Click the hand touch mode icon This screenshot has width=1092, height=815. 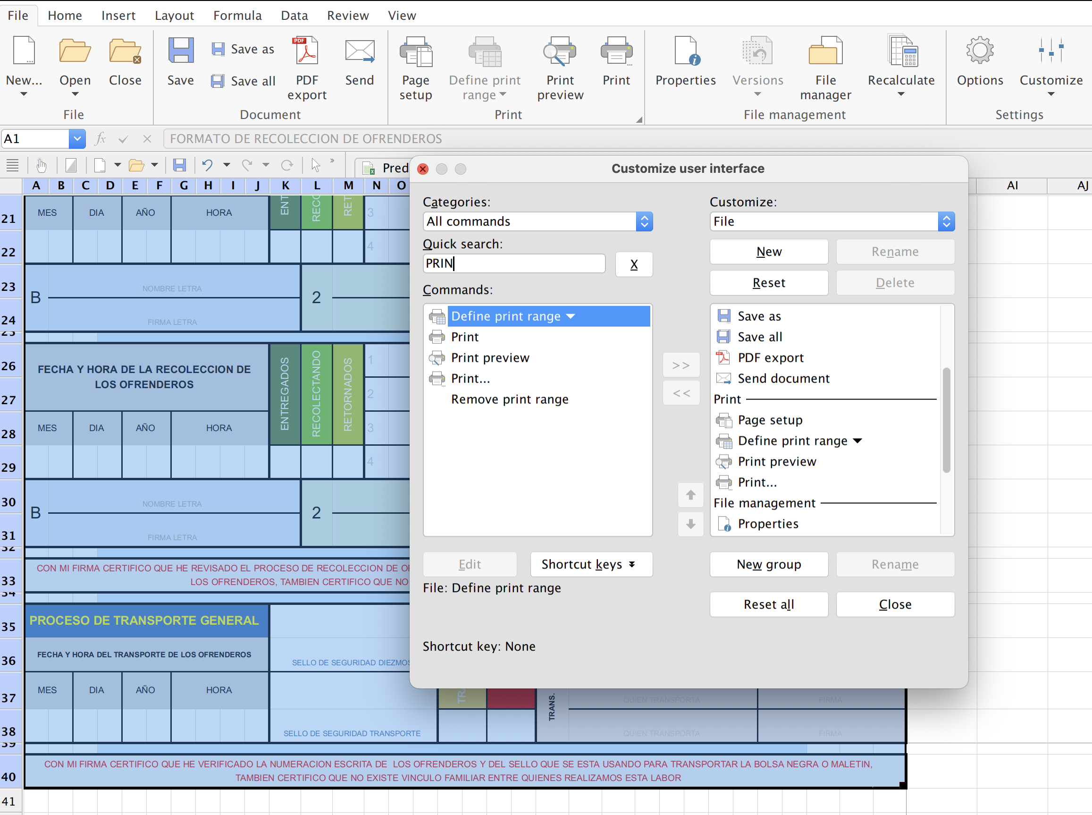[x=42, y=165]
